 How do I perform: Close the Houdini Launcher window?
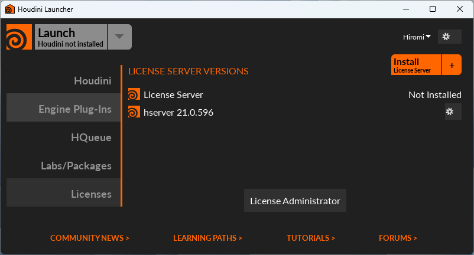click(x=460, y=9)
